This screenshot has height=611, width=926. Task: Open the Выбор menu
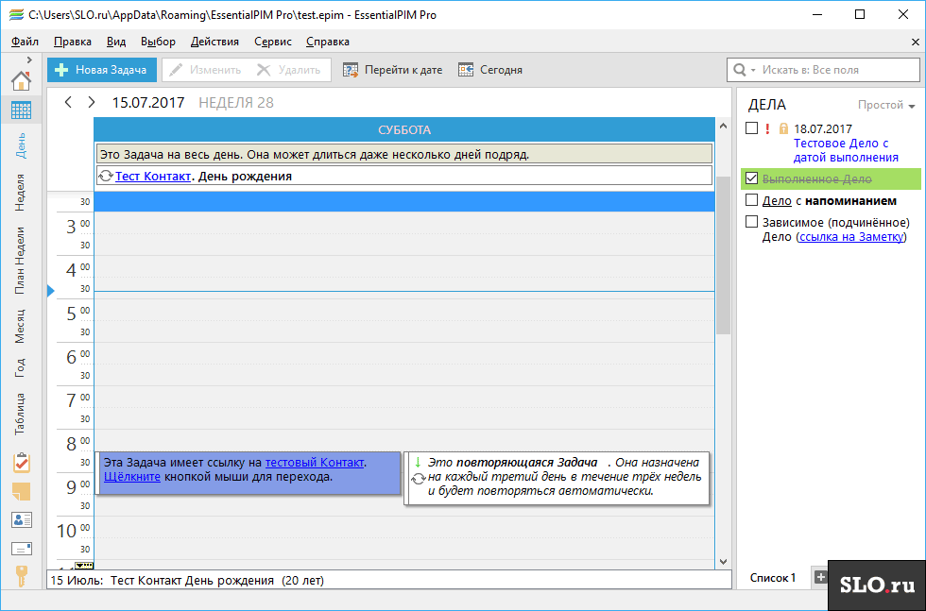click(159, 42)
